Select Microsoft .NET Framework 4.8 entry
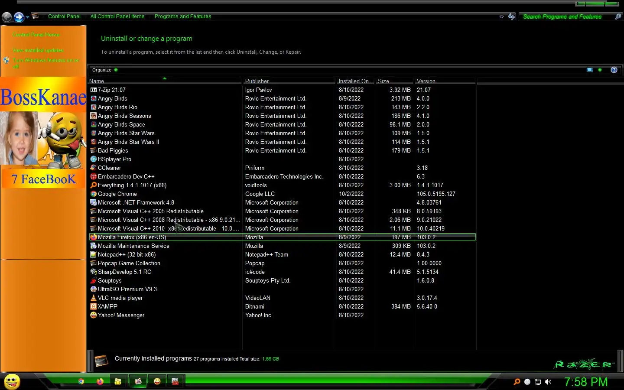 (x=282, y=202)
